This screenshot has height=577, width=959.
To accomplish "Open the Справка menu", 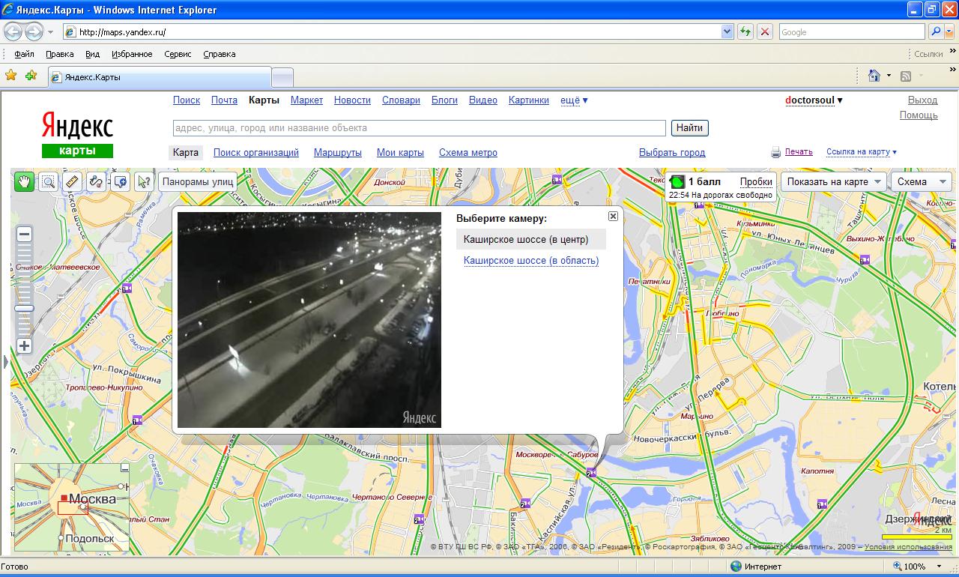I will click(219, 54).
